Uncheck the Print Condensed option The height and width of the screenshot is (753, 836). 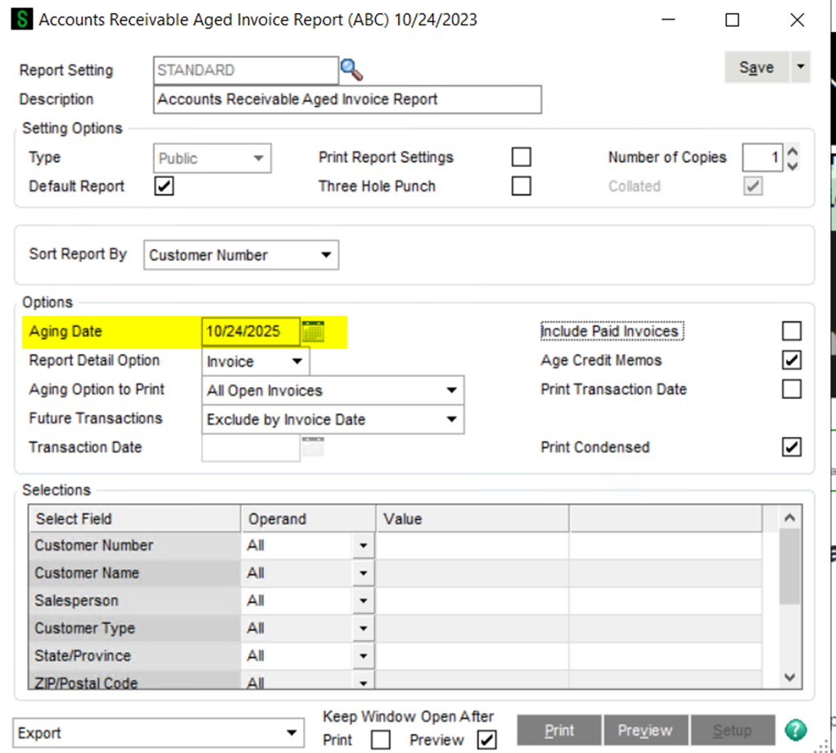[x=791, y=447]
